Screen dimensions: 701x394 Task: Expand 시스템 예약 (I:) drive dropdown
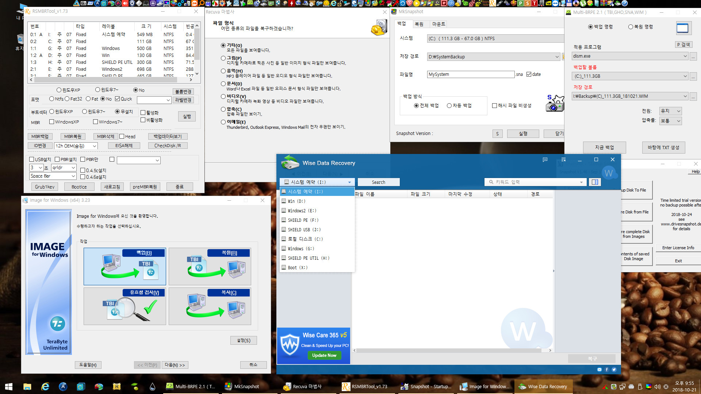pyautogui.click(x=349, y=182)
